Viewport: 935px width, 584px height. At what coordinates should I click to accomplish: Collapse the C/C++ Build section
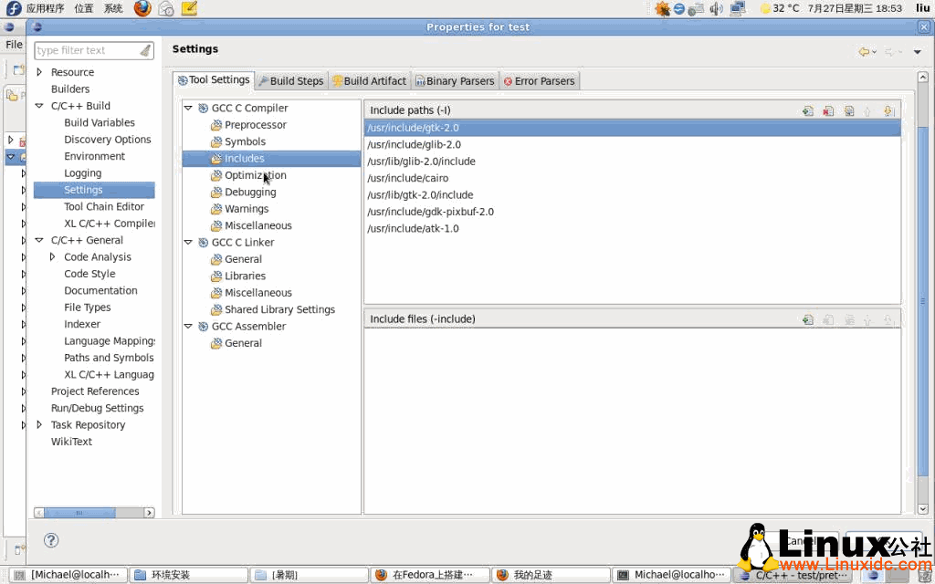point(38,106)
